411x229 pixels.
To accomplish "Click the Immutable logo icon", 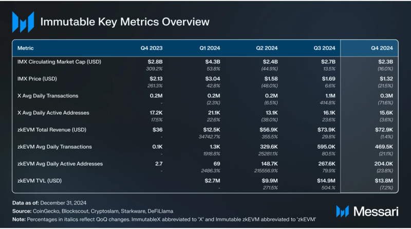I will (23, 23).
